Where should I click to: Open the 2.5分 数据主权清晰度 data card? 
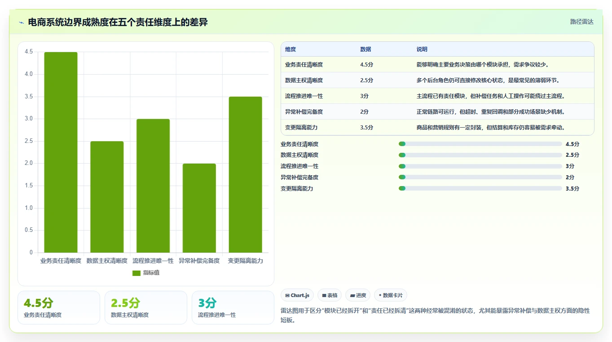146,308
